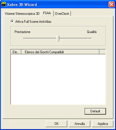This screenshot has width=116, height=130.
Task: Apply settings with the Applica button
Action: (103, 124)
